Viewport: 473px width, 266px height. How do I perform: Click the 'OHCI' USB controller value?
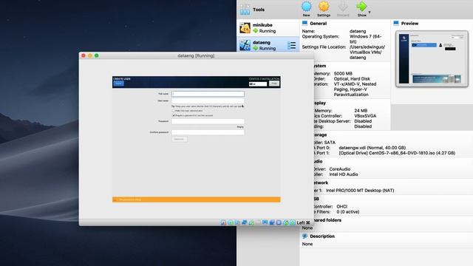point(341,207)
